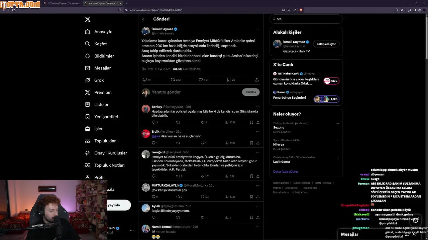Go to Anasayfa in the sidebar
428x240 pixels.
99,32
